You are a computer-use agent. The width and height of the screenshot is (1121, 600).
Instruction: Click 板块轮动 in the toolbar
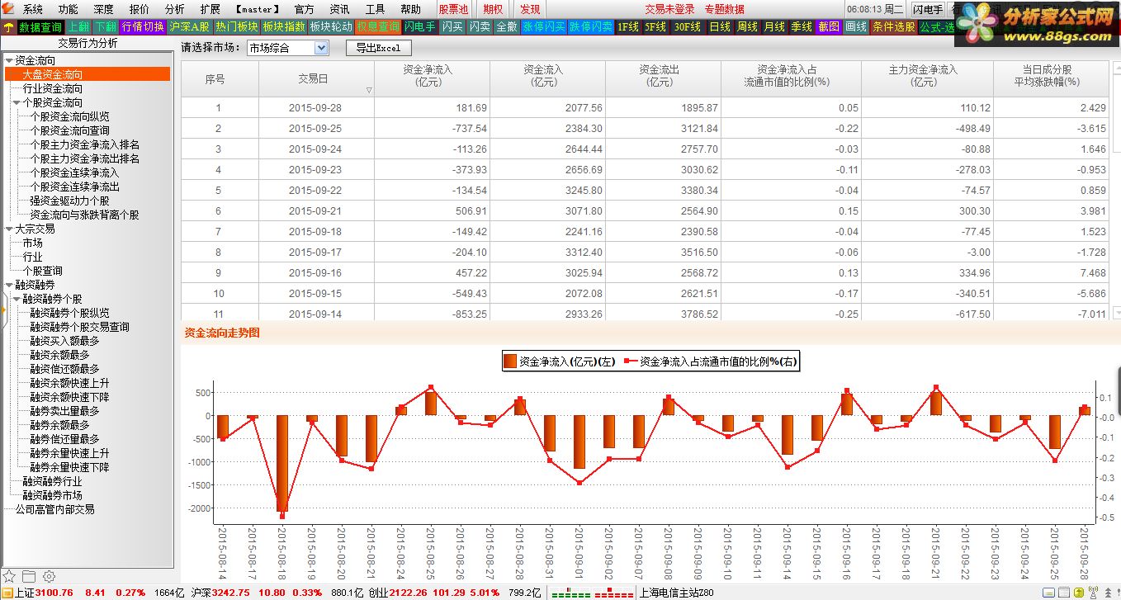click(331, 27)
